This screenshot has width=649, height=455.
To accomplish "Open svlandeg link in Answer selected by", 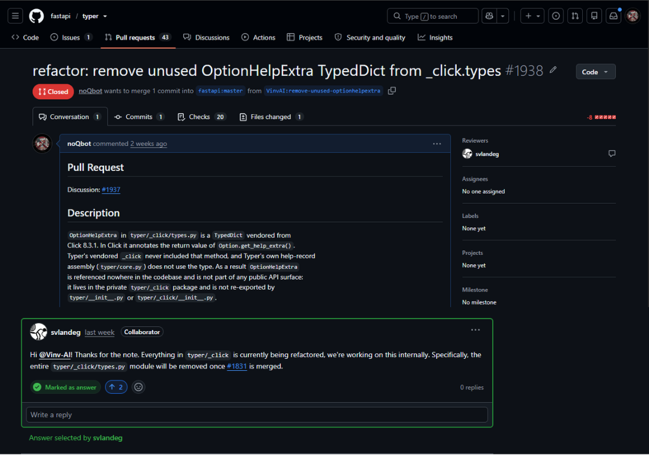I will click(x=108, y=438).
